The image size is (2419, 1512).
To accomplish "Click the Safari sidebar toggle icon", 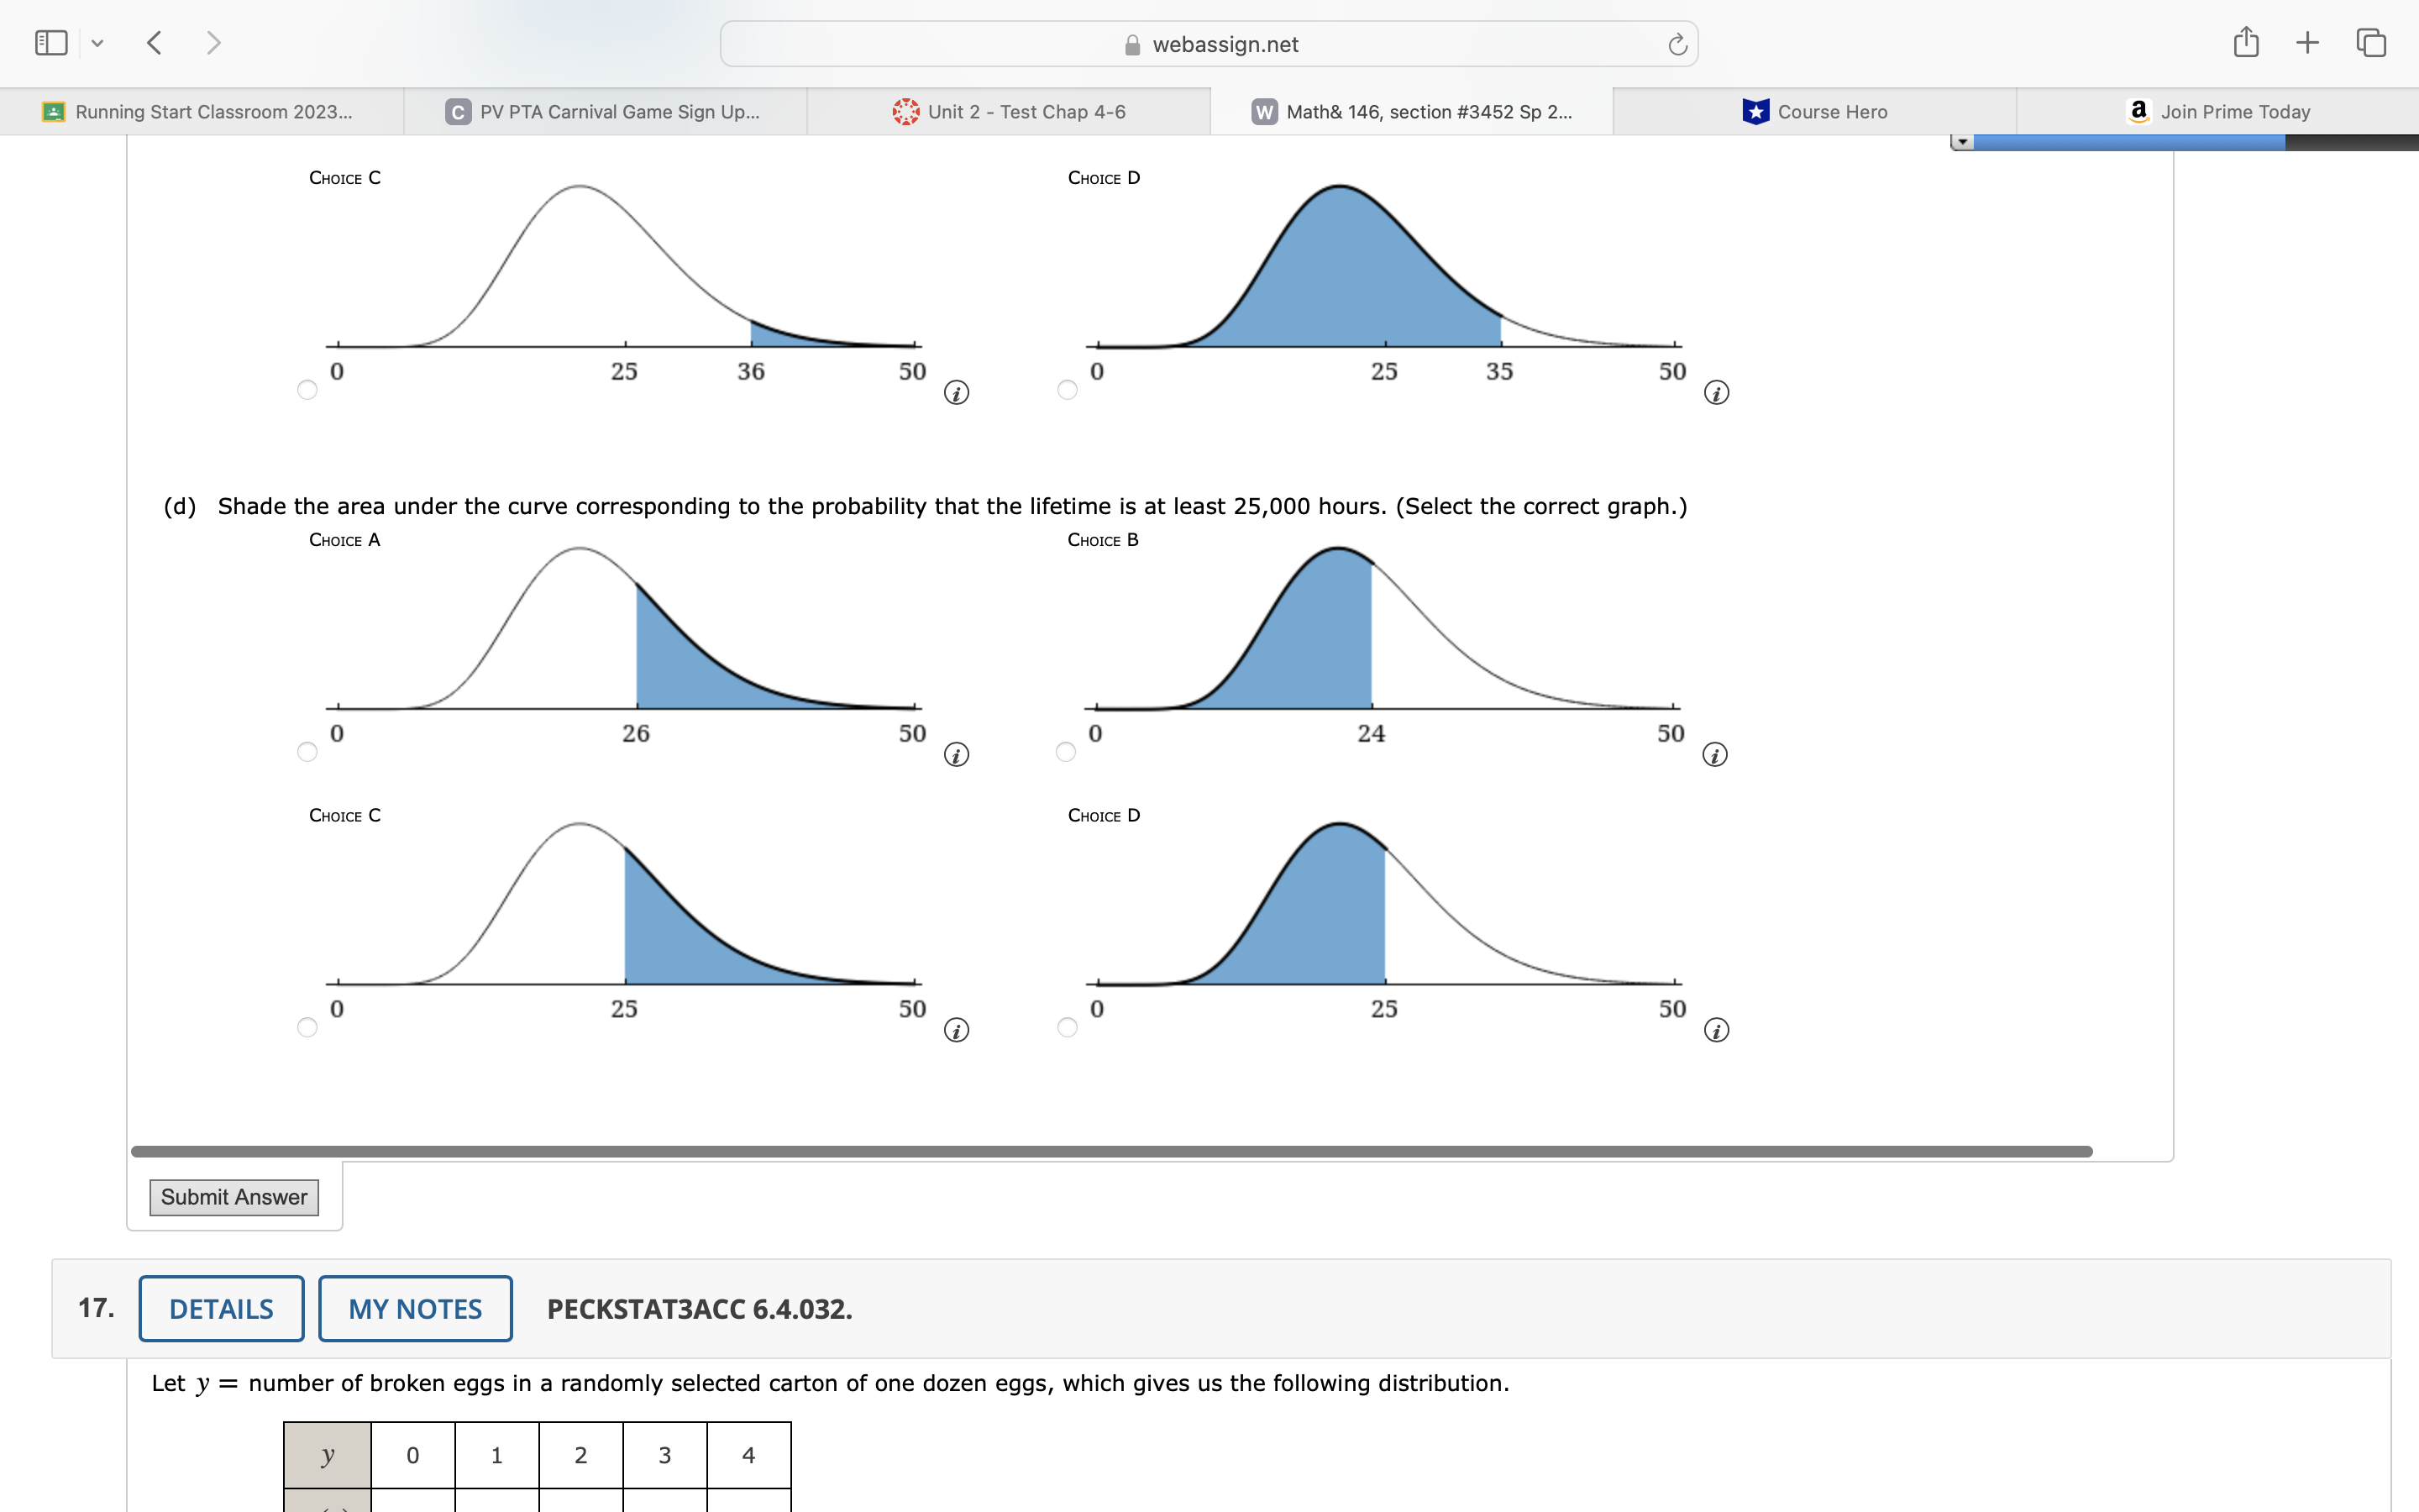I will 51,43.
